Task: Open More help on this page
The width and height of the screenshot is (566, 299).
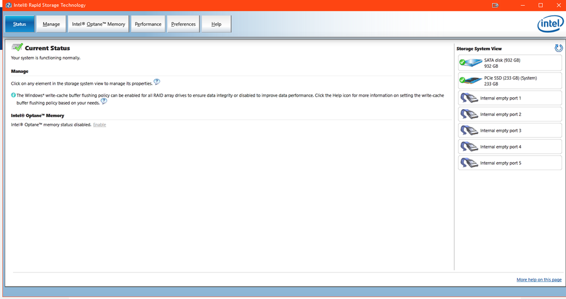Action: pos(539,280)
